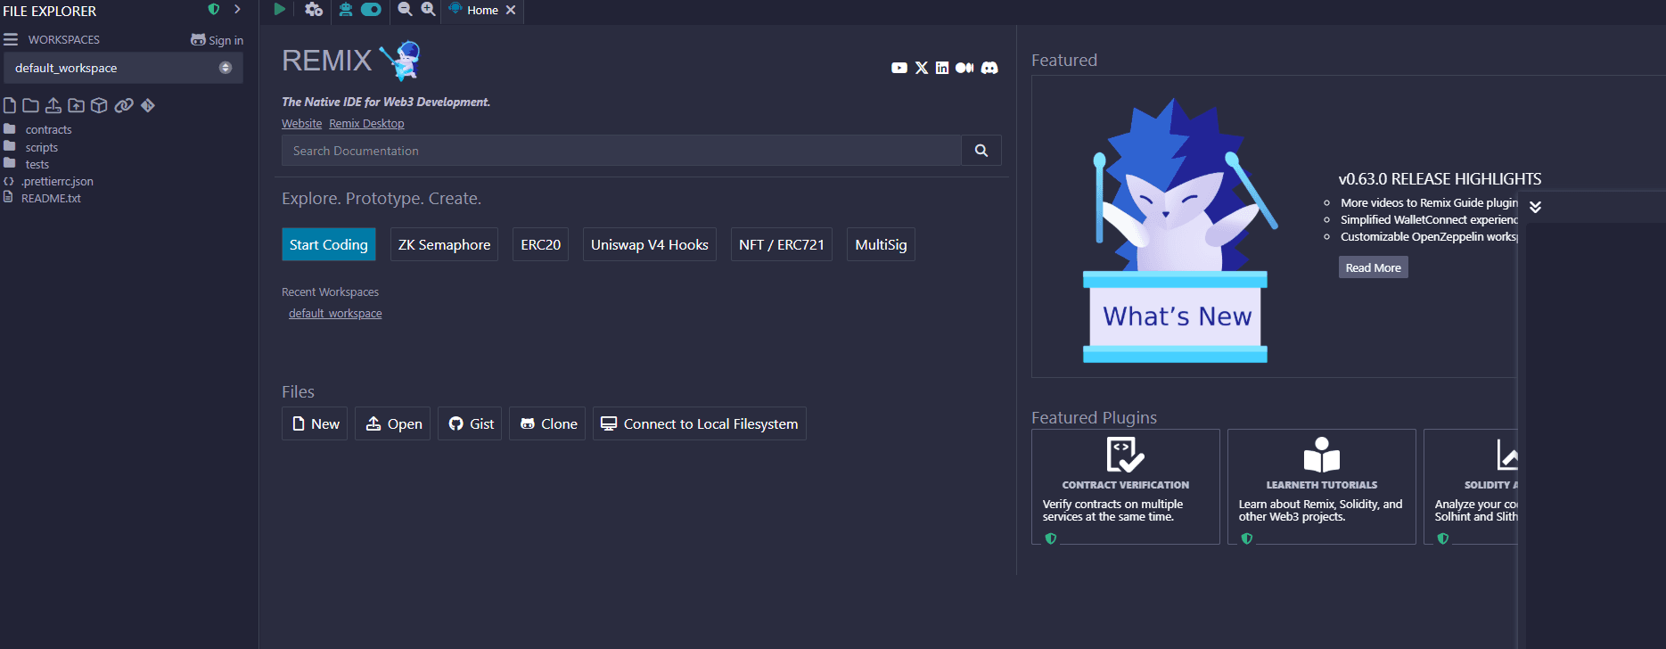The height and width of the screenshot is (649, 1666).
Task: Click the REMIX logo mascot
Action: pos(401,61)
